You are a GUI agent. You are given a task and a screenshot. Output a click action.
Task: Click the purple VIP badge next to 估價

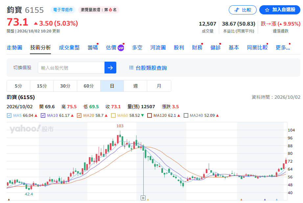tap(121, 48)
